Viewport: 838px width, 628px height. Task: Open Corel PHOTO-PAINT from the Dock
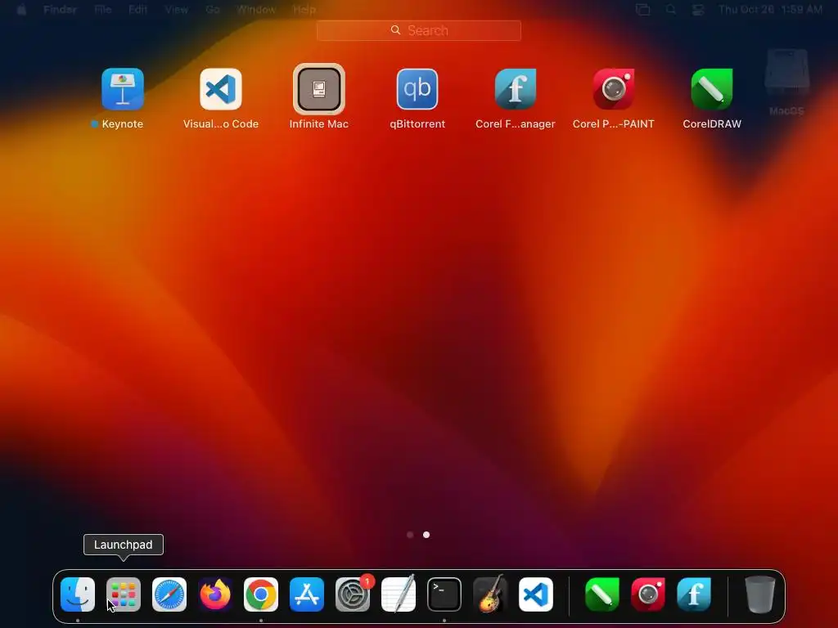(648, 594)
